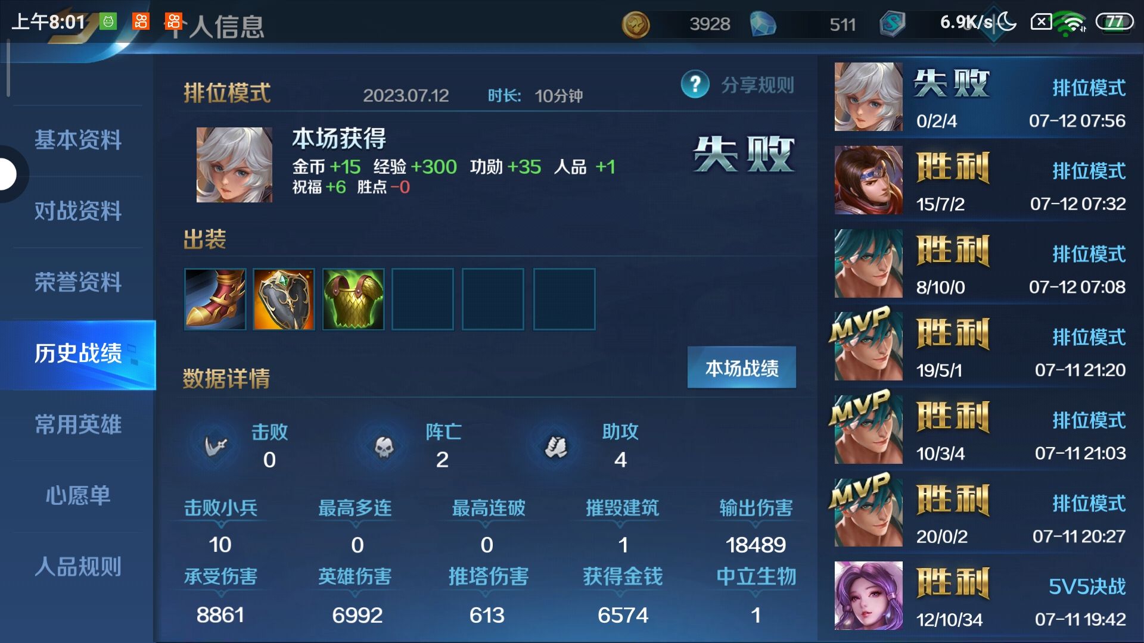Open the 心愿单 menu item
Viewport: 1144px width, 643px height.
78,495
